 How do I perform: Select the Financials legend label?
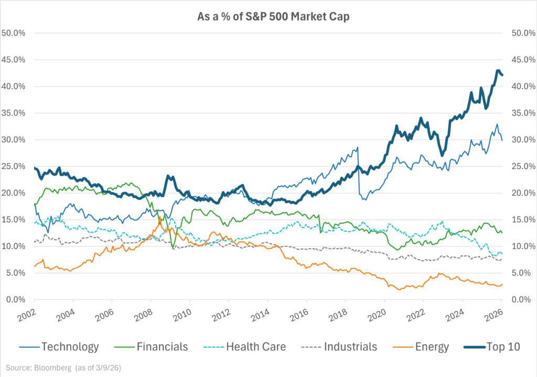pos(162,347)
